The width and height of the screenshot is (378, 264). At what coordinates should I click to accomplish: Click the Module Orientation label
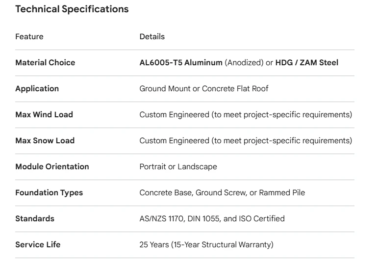click(52, 167)
